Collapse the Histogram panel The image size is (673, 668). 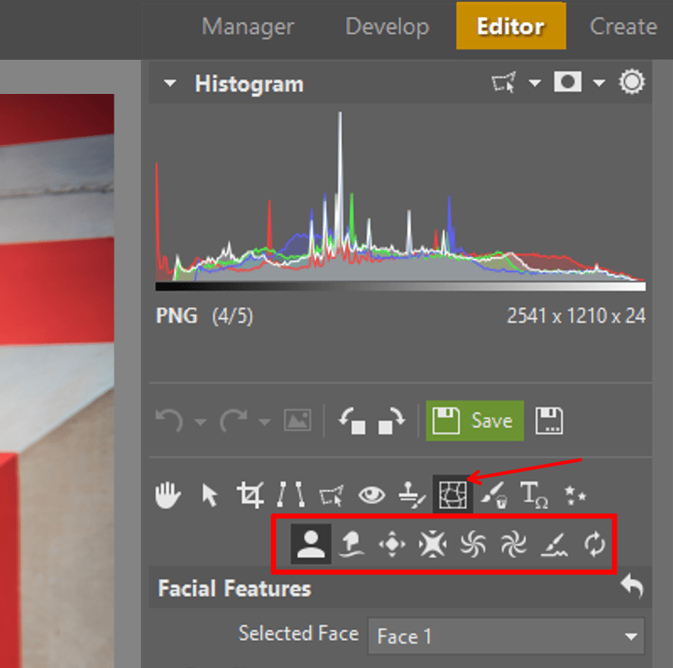170,83
